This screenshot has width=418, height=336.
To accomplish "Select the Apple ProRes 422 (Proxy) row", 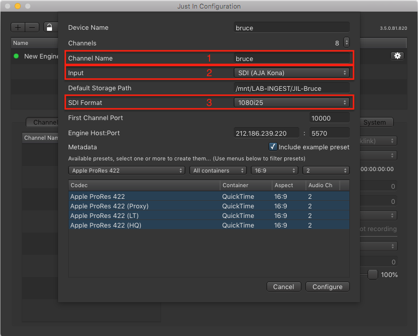I will 208,206.
